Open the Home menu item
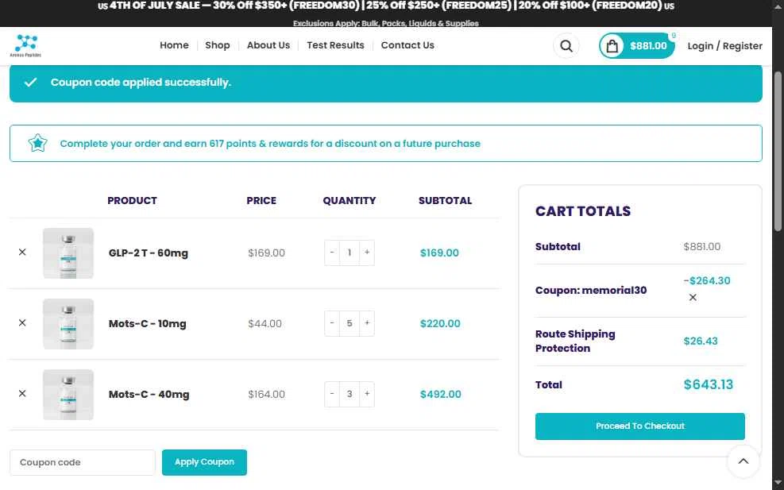This screenshot has width=784, height=490. tap(174, 45)
